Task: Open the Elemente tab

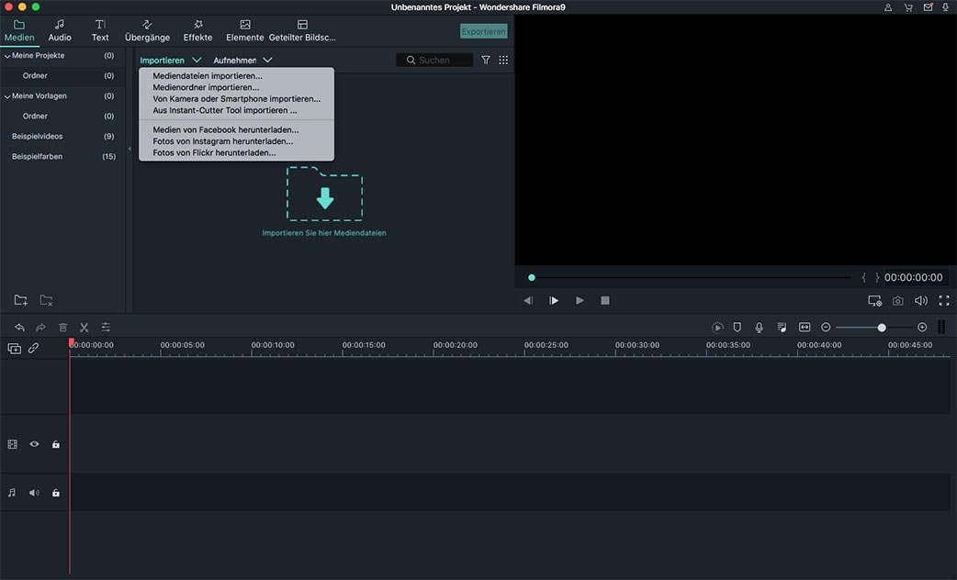Action: pyautogui.click(x=244, y=30)
